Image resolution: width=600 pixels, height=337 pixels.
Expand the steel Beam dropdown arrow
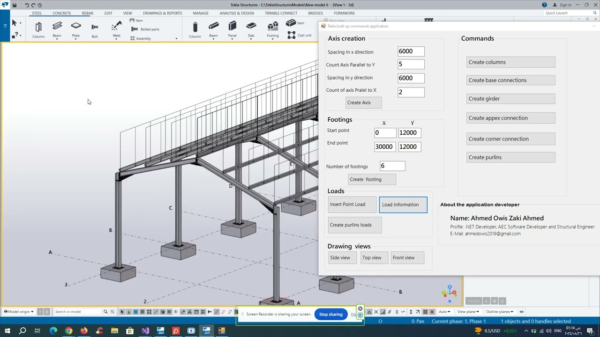pyautogui.click(x=57, y=40)
